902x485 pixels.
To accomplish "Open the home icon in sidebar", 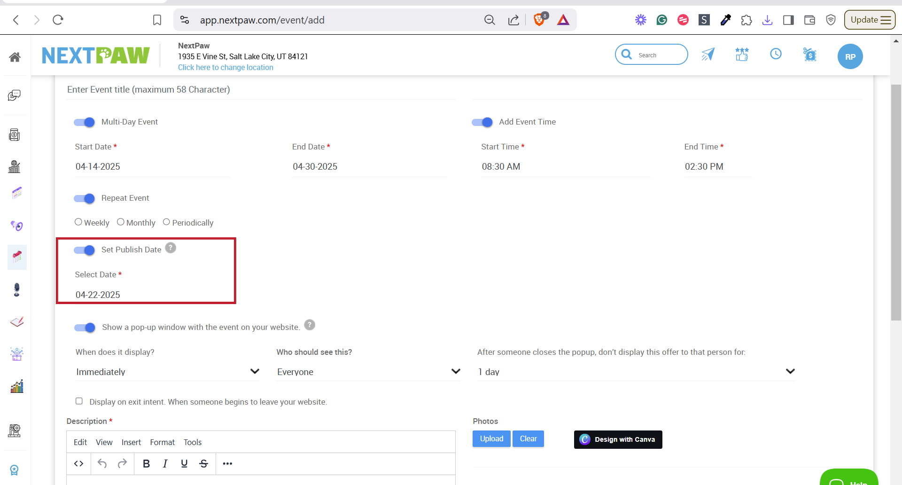I will pyautogui.click(x=15, y=57).
